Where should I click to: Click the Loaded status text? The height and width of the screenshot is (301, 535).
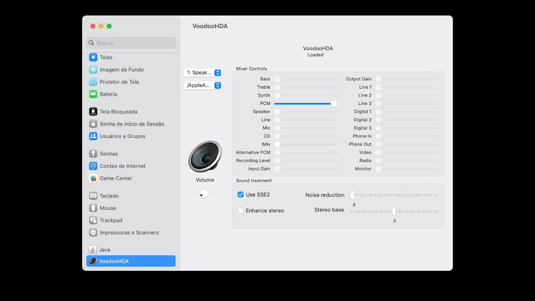(x=316, y=55)
